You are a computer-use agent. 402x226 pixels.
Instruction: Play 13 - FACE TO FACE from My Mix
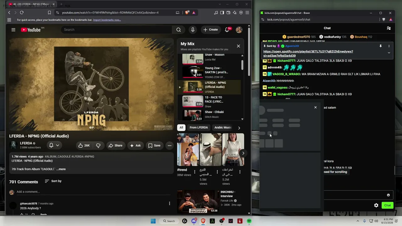(211, 102)
